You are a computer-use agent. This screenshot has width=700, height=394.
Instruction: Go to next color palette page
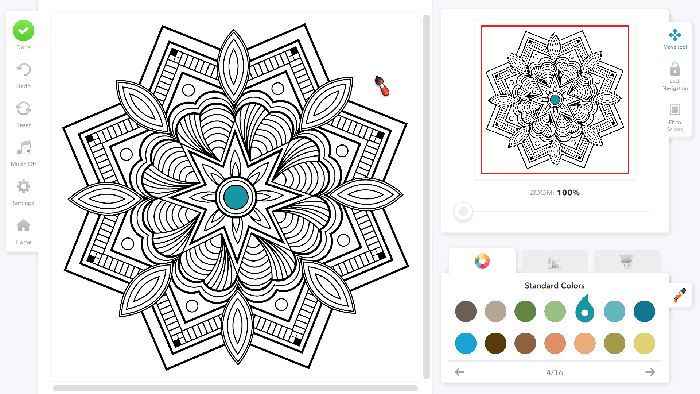(x=650, y=372)
